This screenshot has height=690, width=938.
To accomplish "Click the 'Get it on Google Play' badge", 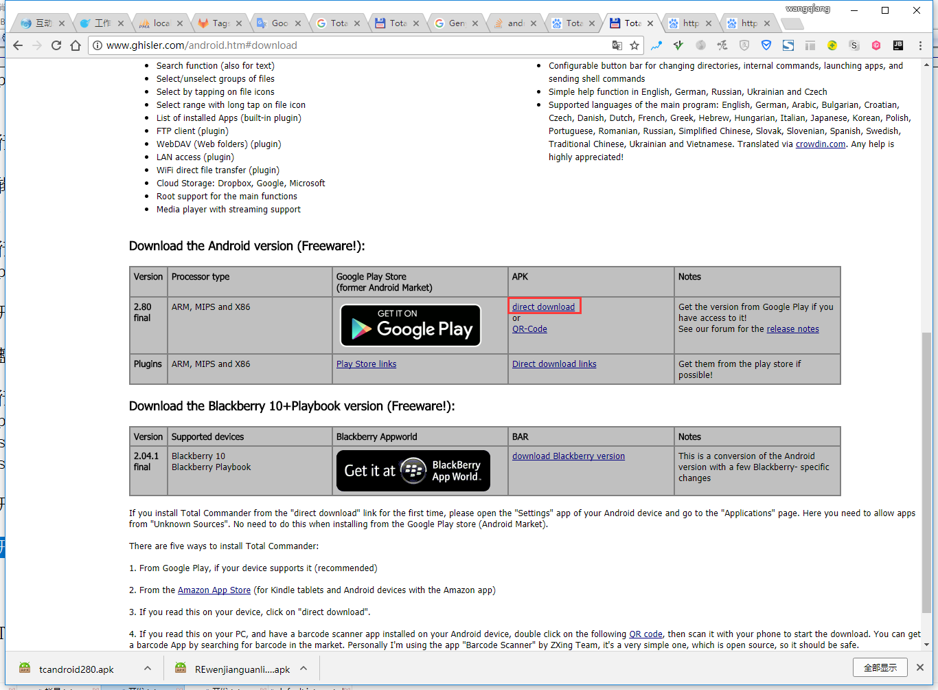I will (x=411, y=326).
